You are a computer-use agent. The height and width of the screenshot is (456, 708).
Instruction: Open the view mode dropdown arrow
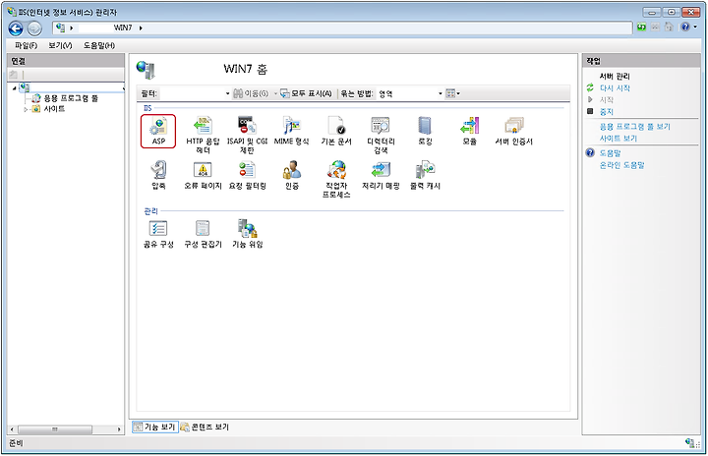[x=458, y=93]
